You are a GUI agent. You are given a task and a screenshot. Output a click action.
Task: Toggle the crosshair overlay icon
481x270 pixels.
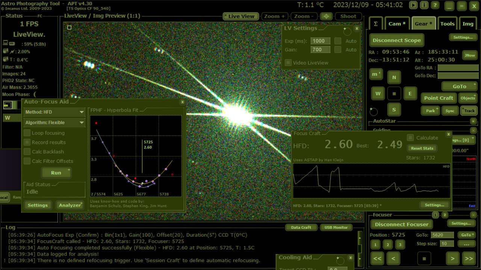327,16
